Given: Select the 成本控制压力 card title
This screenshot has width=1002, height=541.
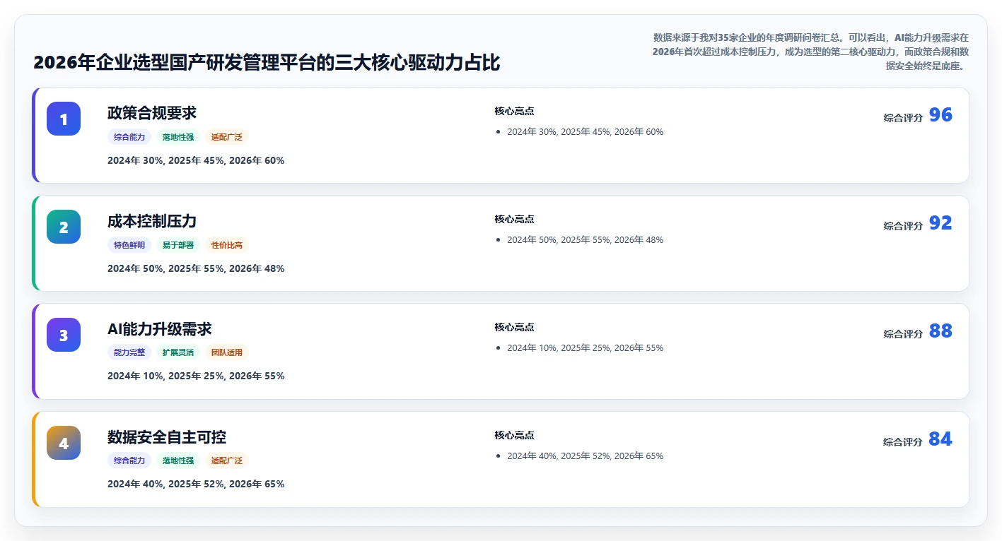Looking at the screenshot, I should pos(152,221).
